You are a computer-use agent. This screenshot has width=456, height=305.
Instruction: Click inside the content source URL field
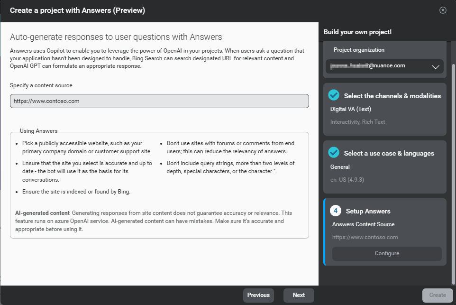tap(159, 101)
